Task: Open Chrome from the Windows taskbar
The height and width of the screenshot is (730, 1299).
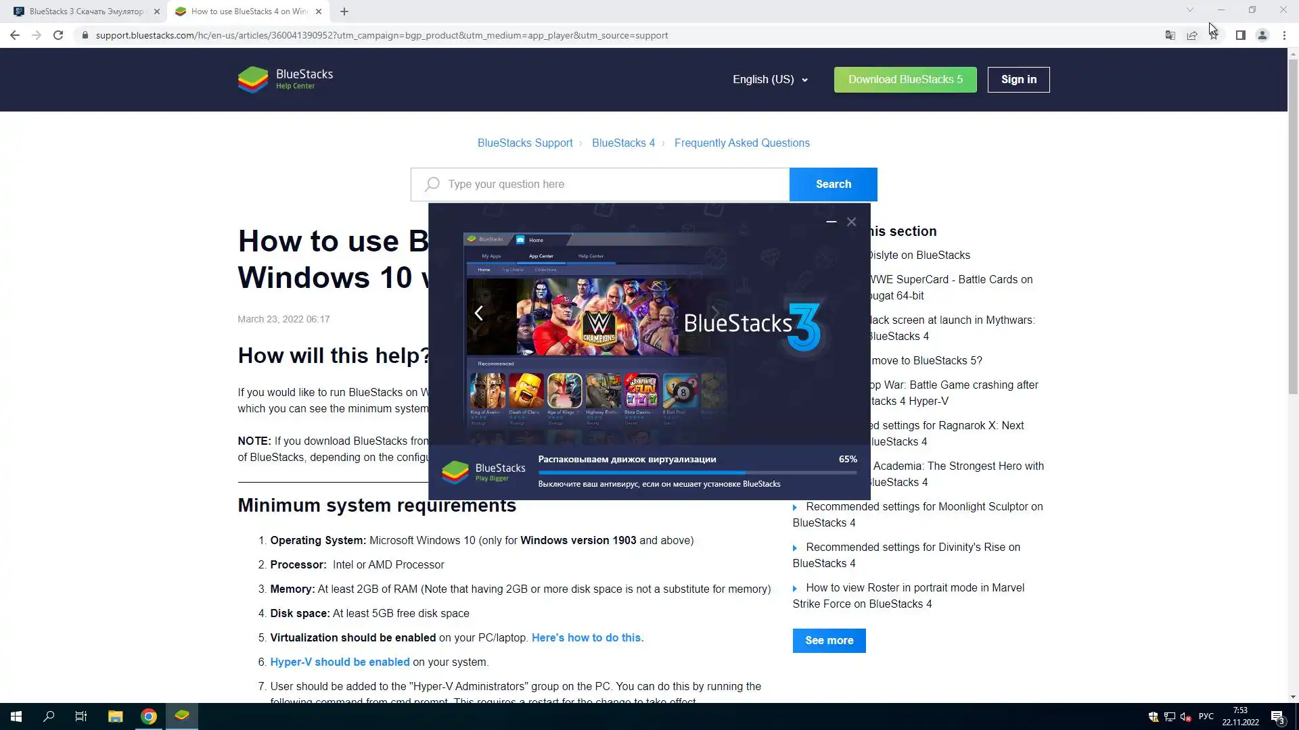Action: point(149,716)
